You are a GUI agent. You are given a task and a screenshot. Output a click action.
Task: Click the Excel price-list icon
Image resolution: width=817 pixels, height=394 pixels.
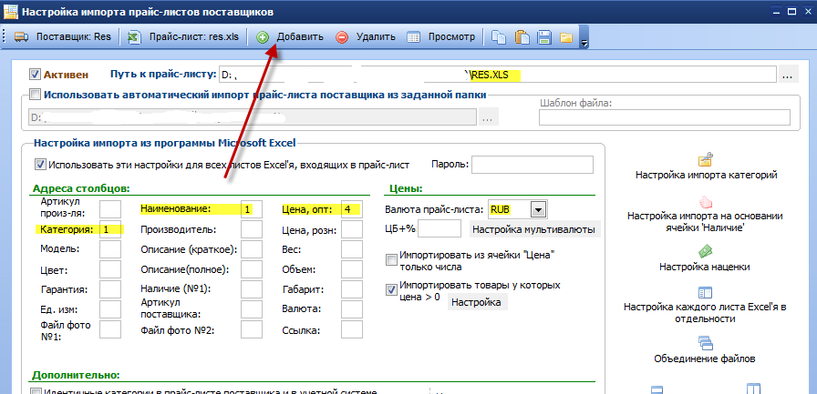134,37
